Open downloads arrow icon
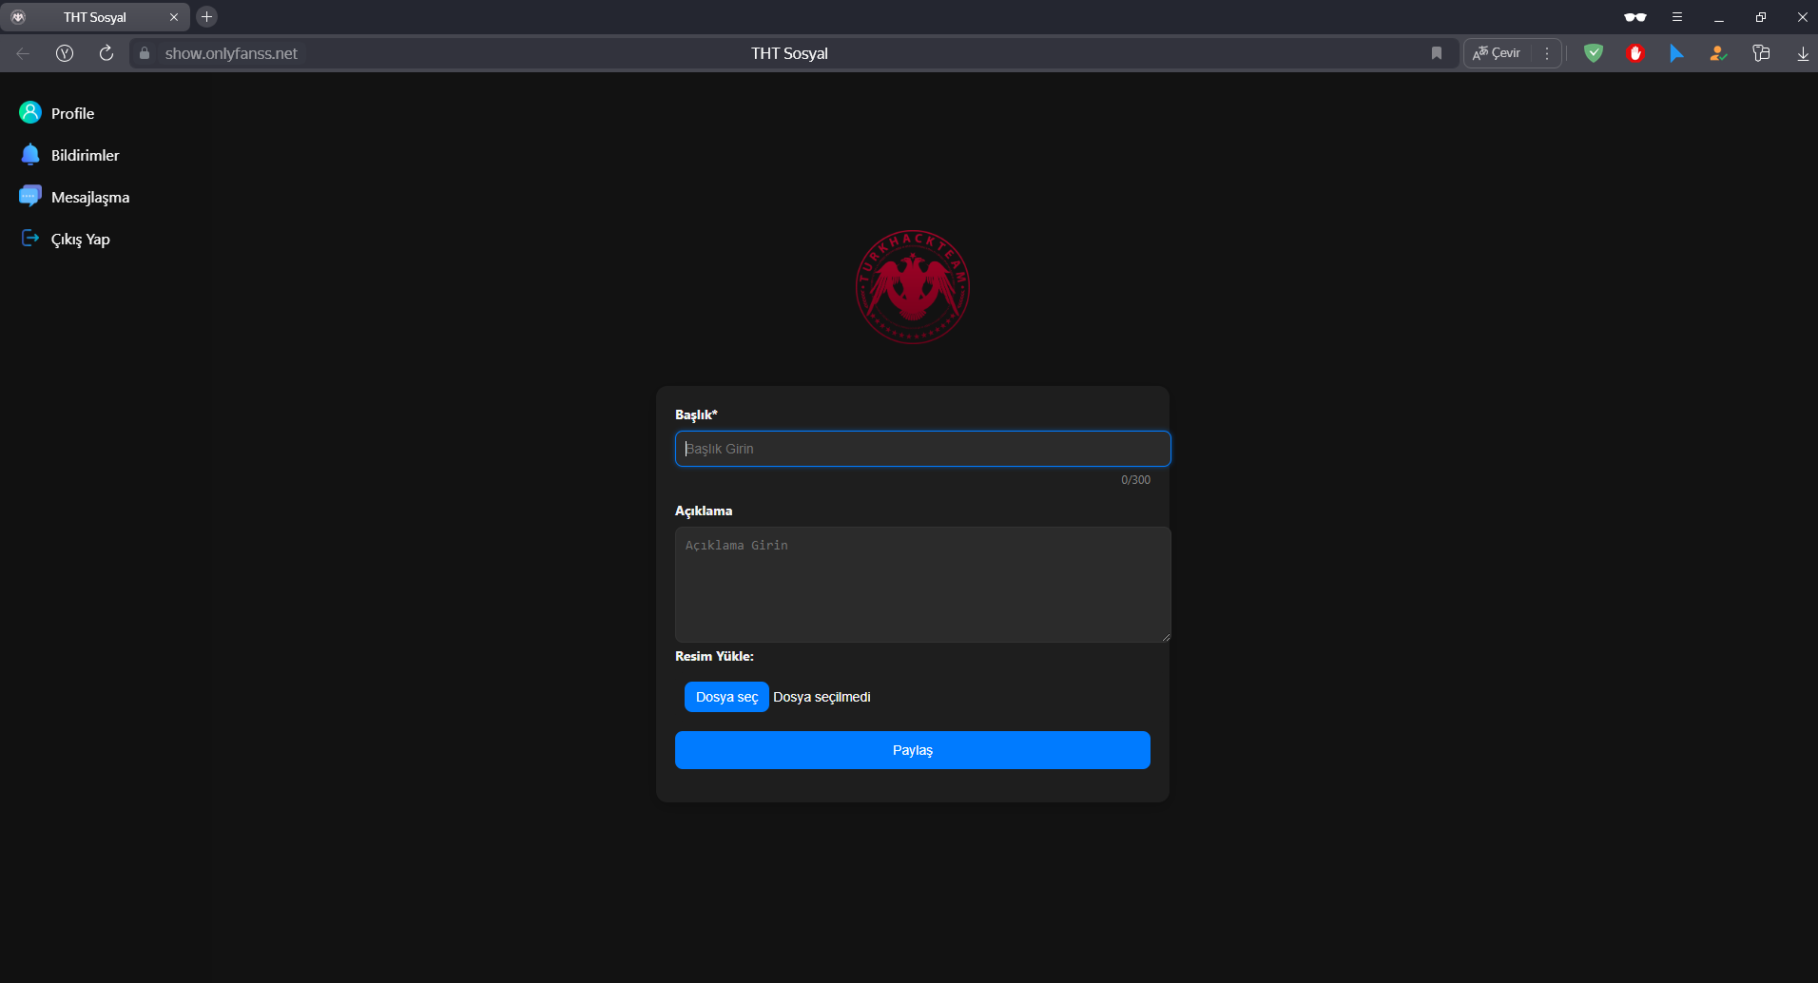Image resolution: width=1818 pixels, height=983 pixels. pyautogui.click(x=1803, y=53)
